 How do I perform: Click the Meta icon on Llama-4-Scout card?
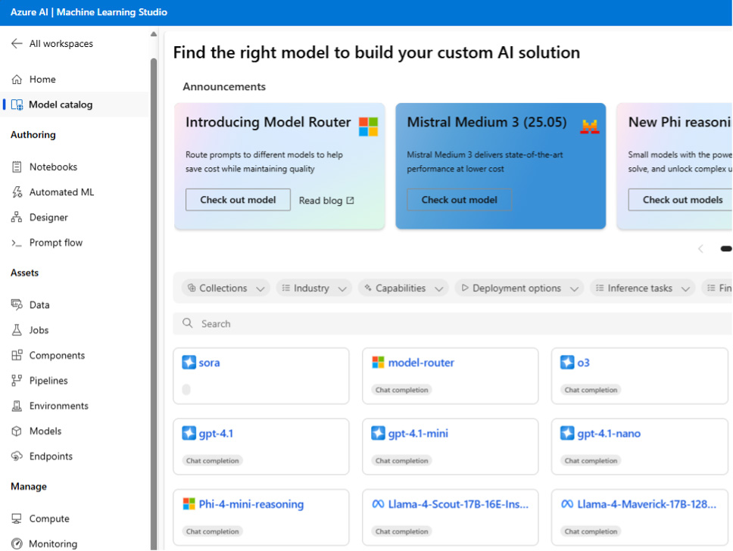(378, 504)
